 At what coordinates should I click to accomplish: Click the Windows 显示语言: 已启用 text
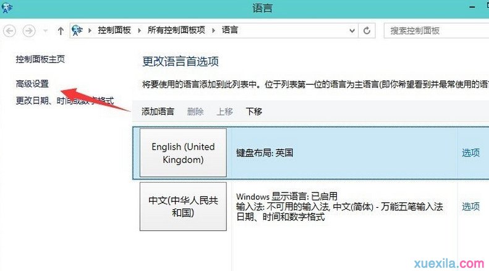(287, 196)
